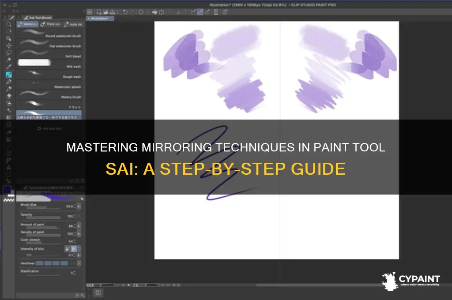
Task: Select the Zoom magnifier tool
Action: (x=9, y=25)
